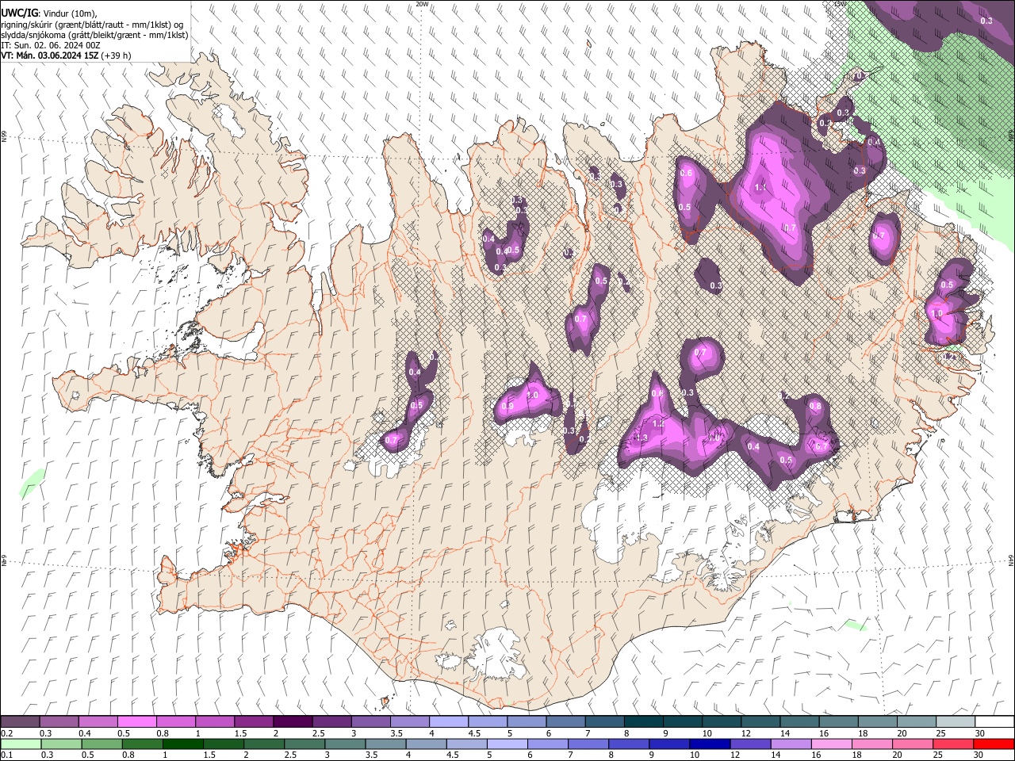Click the '15W' longitude label at the top edge
1015x761 pixels.
841,4
